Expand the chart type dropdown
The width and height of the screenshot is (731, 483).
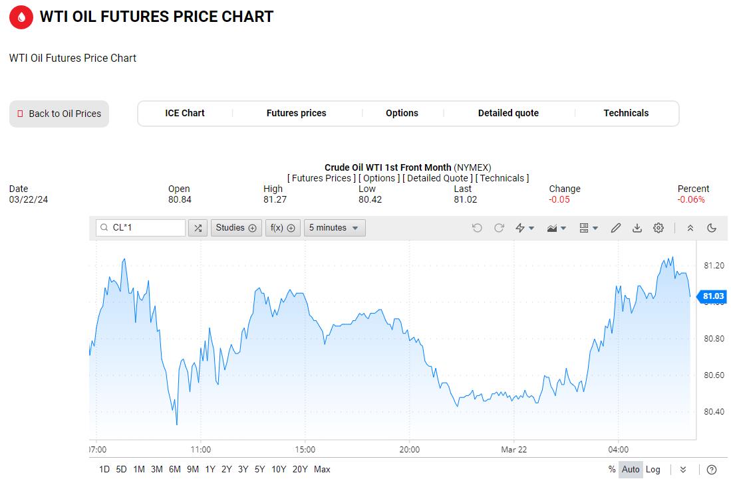tap(556, 228)
